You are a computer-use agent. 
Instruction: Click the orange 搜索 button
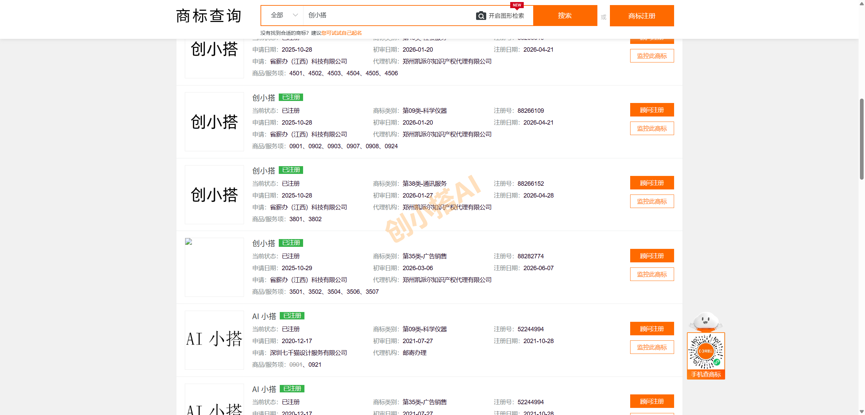pyautogui.click(x=565, y=16)
